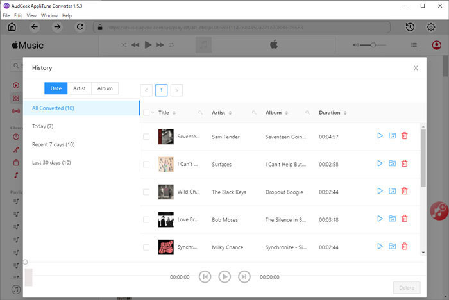
Task: Sort by Duration using sort arrows
Action: pyautogui.click(x=345, y=113)
